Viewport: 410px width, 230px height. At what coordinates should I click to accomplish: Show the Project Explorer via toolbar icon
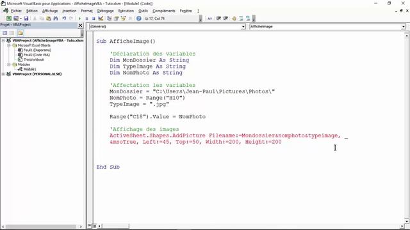109,19
